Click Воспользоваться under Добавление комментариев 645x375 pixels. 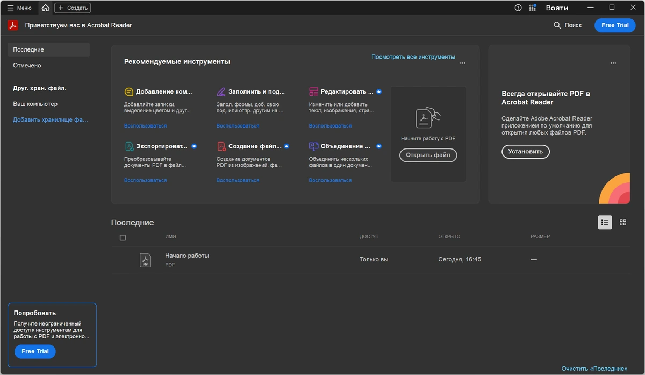coord(145,126)
